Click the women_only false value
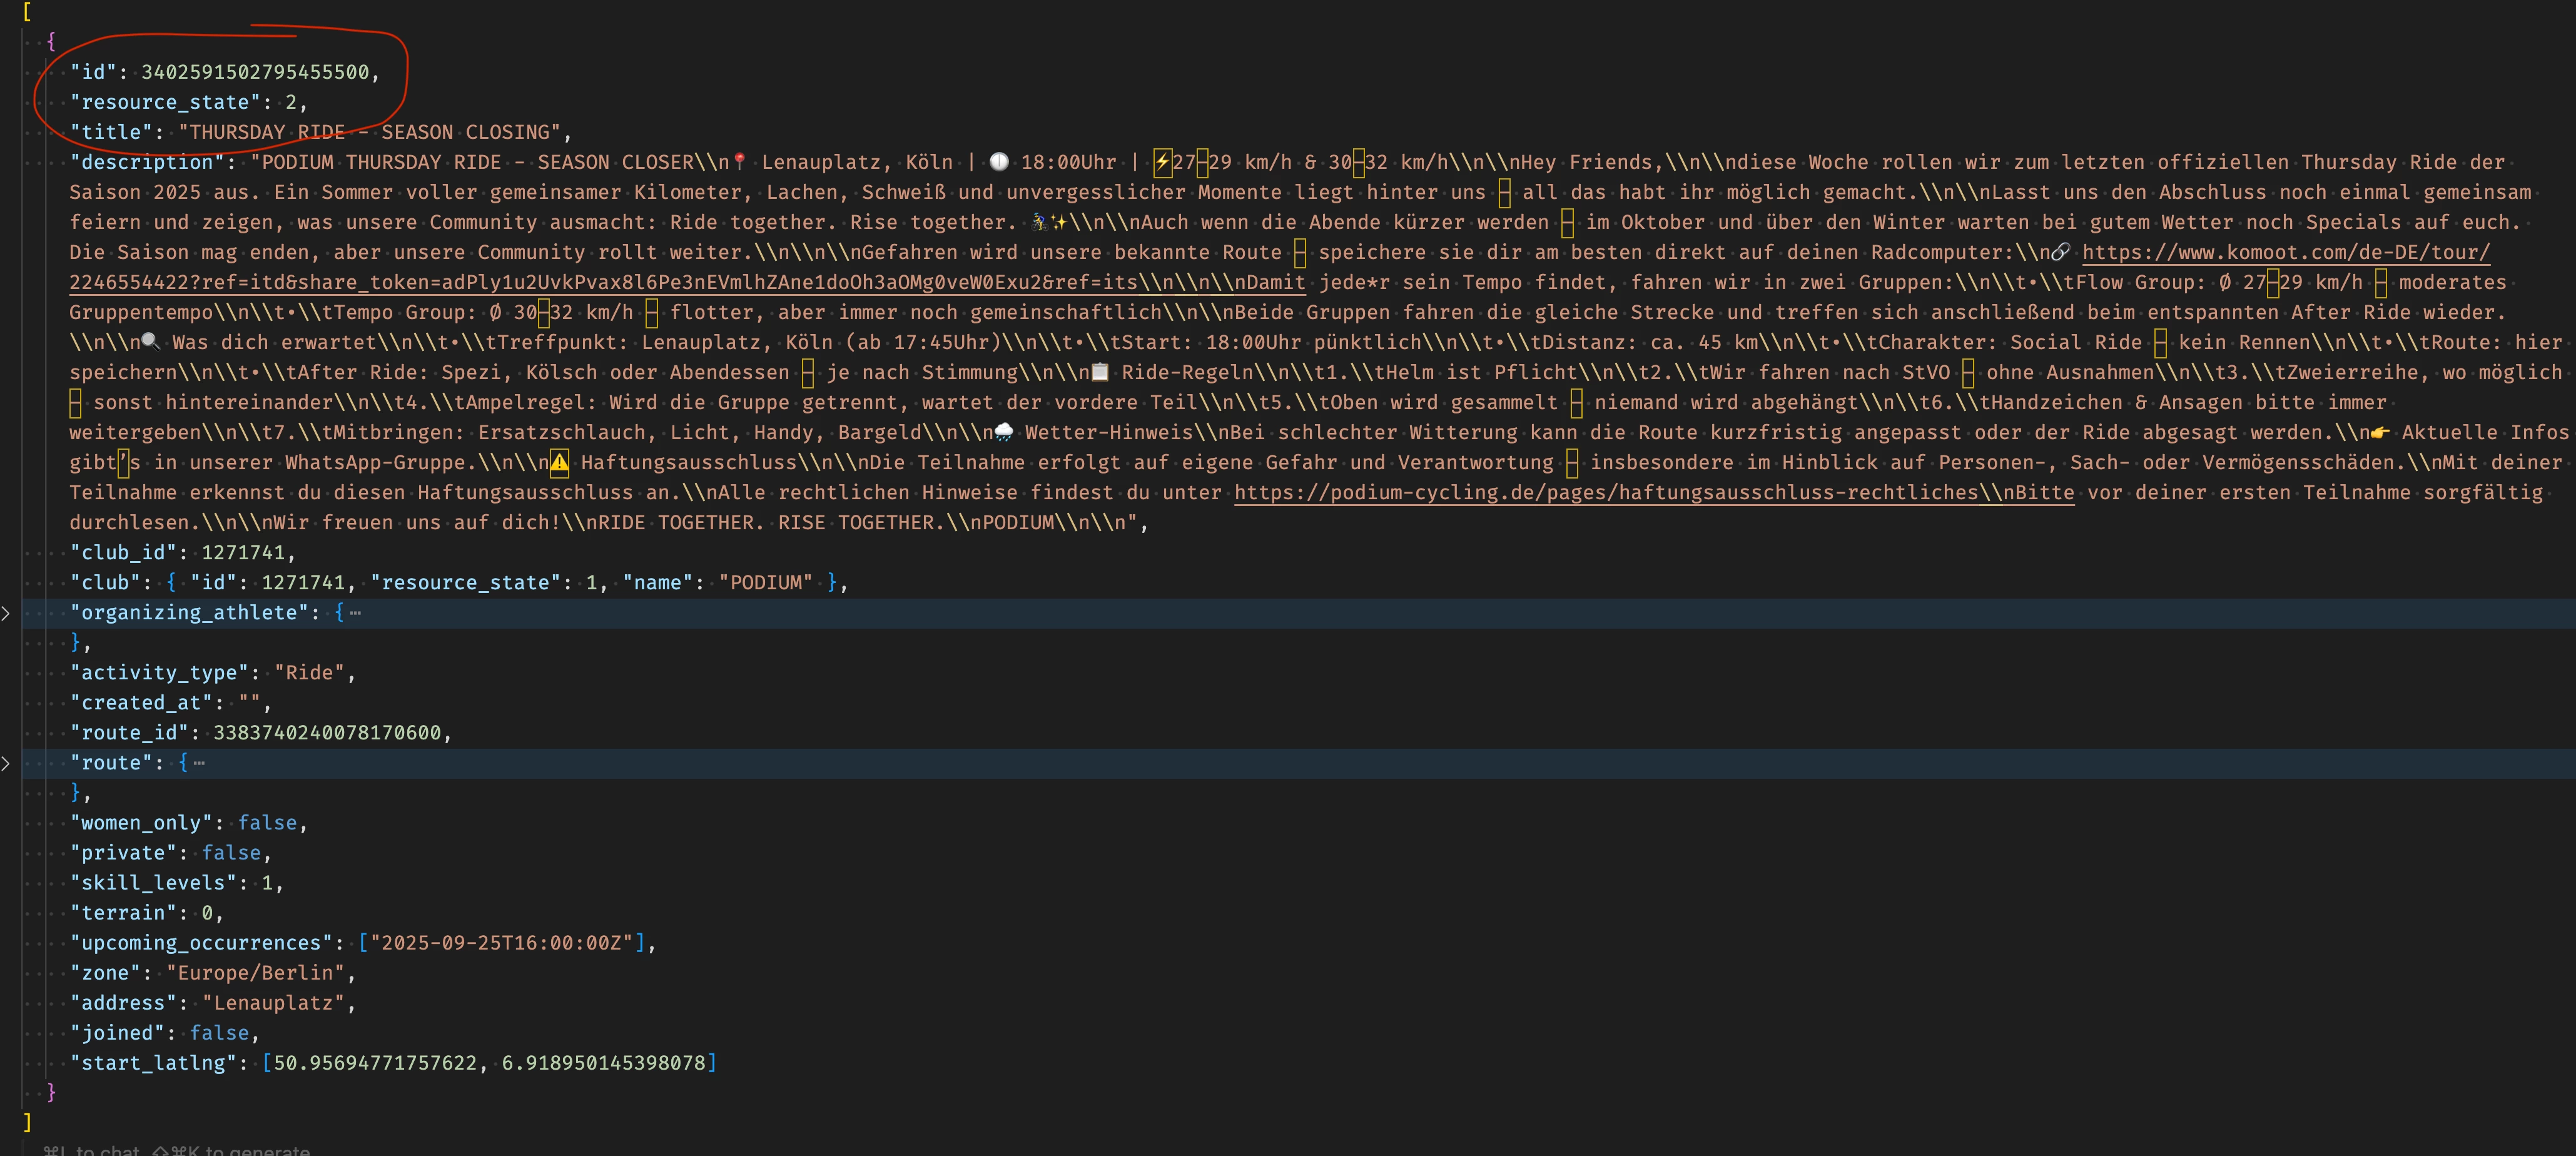2576x1156 pixels. [x=267, y=823]
